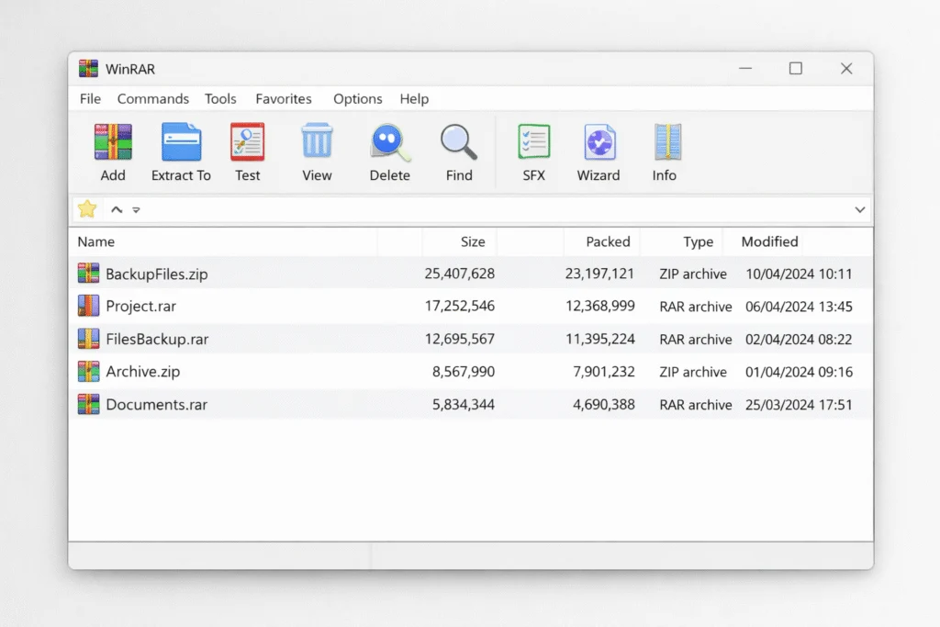Open the Info icon
Image resolution: width=940 pixels, height=627 pixels.
664,142
